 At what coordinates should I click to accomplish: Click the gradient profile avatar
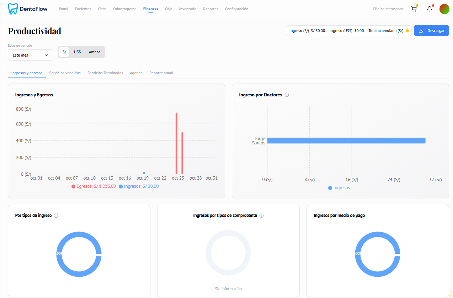[444, 9]
